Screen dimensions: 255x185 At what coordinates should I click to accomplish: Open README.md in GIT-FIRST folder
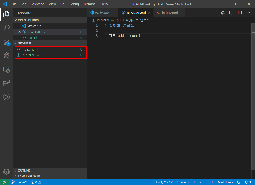pyautogui.click(x=50, y=55)
